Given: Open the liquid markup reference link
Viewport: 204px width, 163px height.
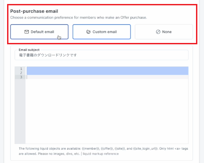Looking at the screenshot, I should tap(101, 154).
